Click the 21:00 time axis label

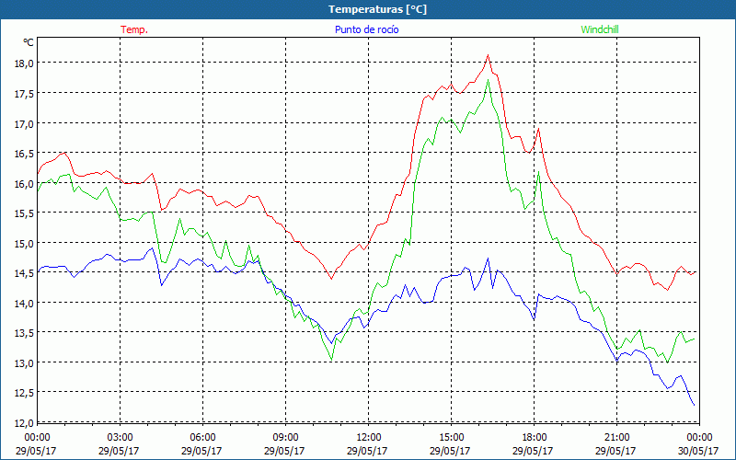(616, 438)
